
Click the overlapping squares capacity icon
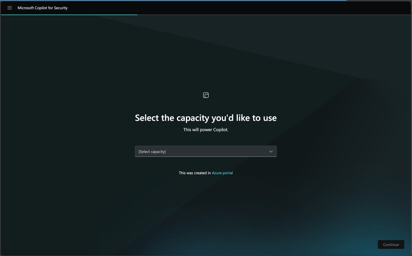[x=206, y=95]
